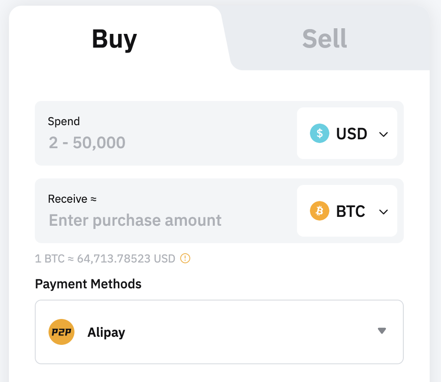Switch to the Buy tab
The width and height of the screenshot is (441, 382).
pos(114,39)
